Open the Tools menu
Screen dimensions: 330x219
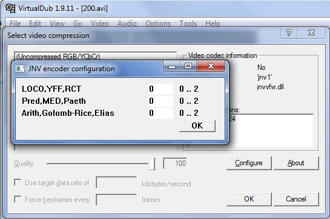coord(188,24)
